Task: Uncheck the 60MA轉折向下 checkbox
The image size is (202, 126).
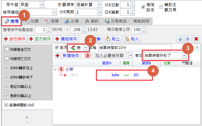Action: click(7, 77)
